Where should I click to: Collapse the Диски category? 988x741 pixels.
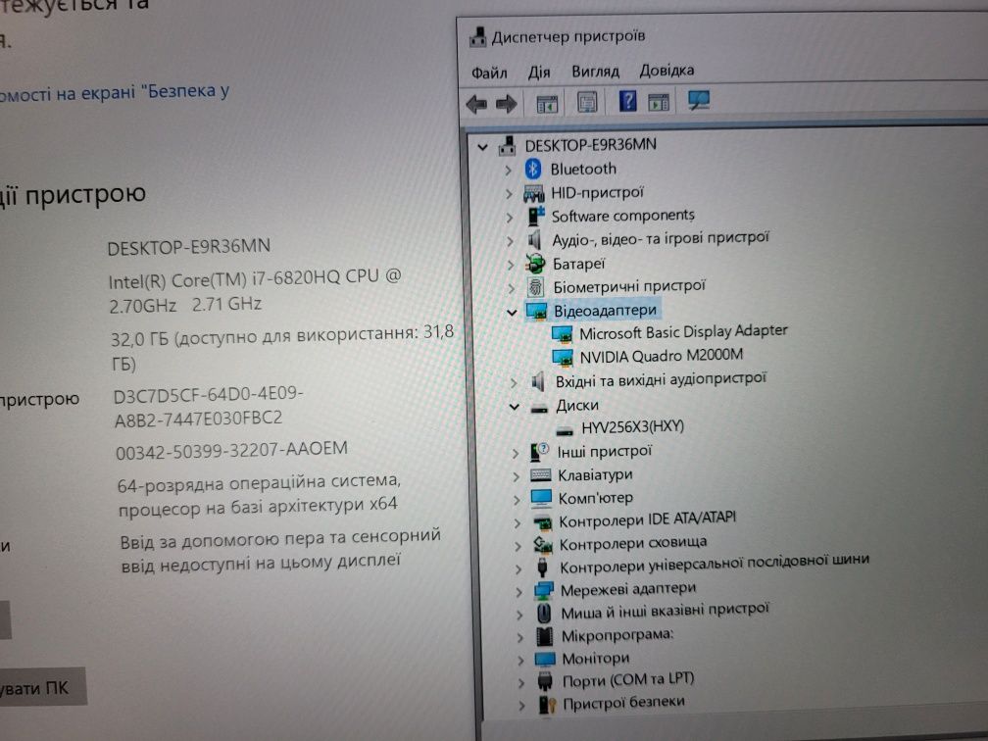click(x=515, y=407)
